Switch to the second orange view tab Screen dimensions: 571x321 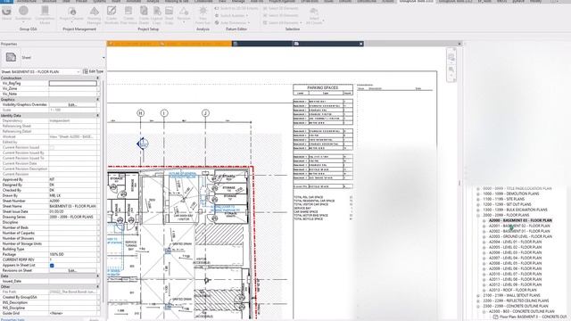[x=195, y=44]
